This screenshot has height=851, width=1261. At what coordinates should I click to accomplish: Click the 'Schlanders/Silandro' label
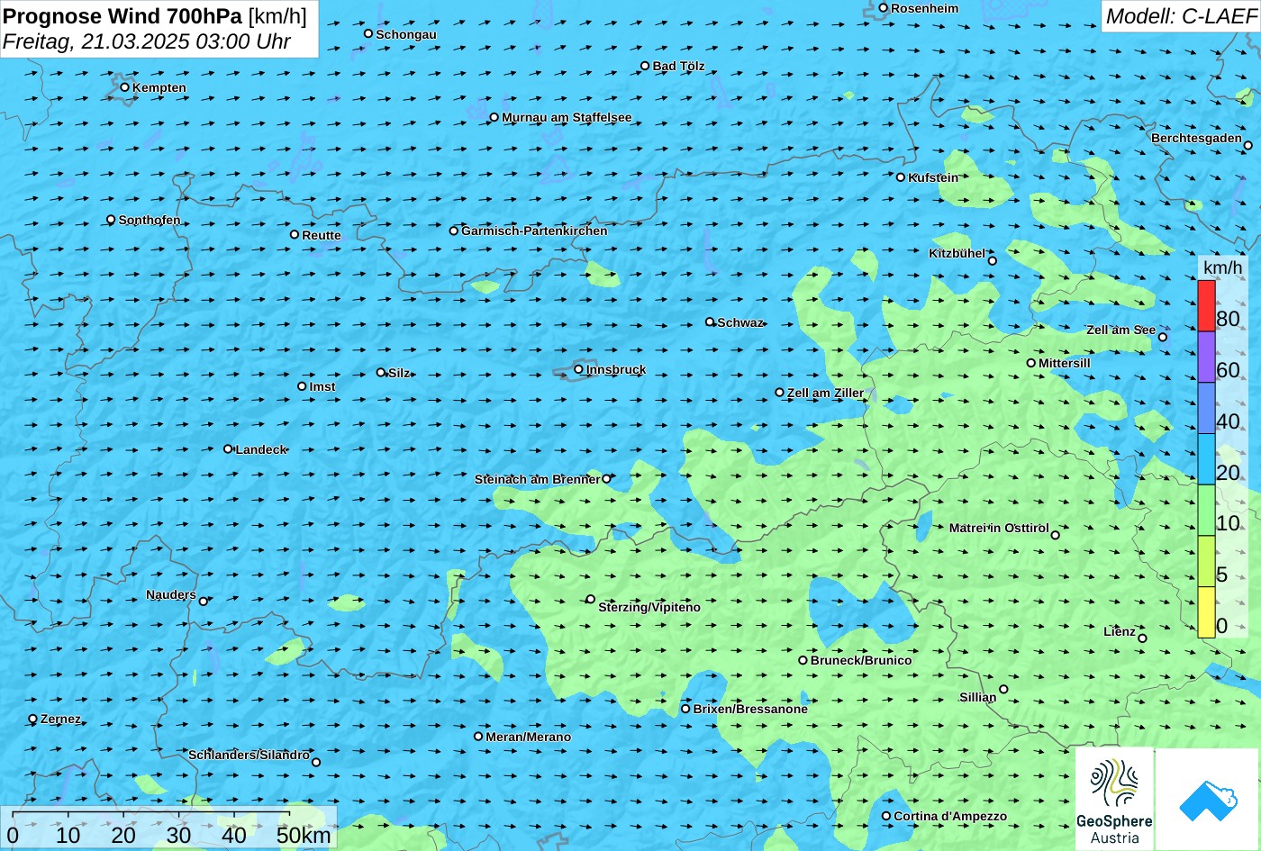pos(249,755)
